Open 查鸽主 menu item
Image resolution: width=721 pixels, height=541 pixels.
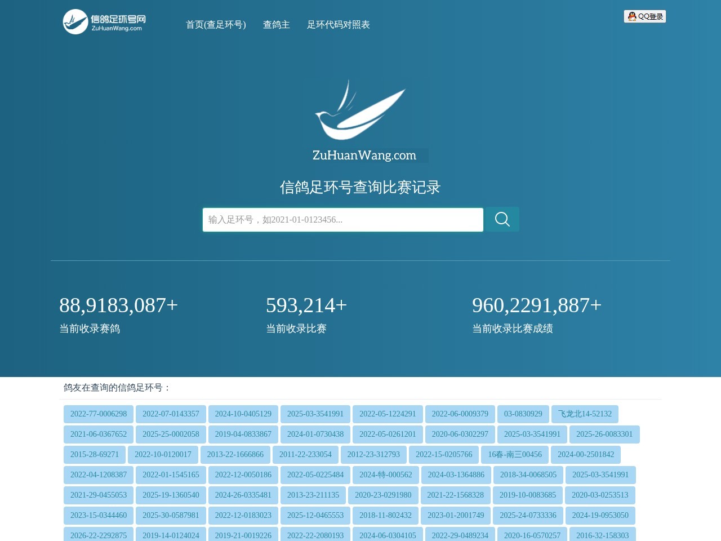277,25
